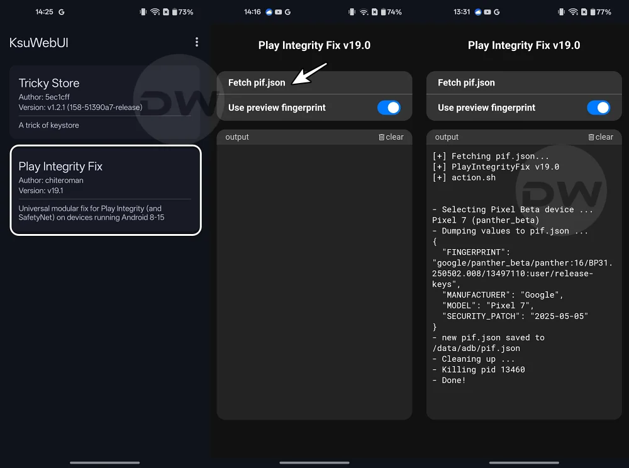629x468 pixels.
Task: Enable the Use preview fingerprint toggle on the middle screen
Action: tap(389, 108)
